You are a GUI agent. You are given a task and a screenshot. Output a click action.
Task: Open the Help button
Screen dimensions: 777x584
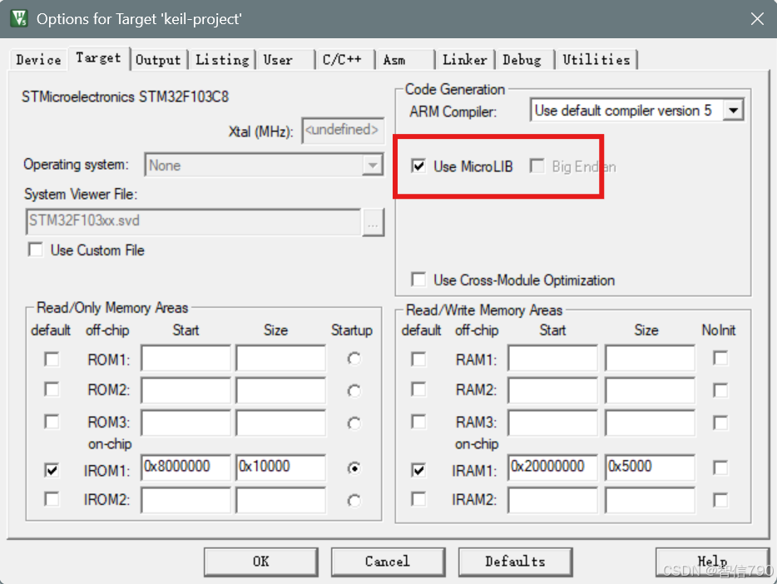point(713,562)
